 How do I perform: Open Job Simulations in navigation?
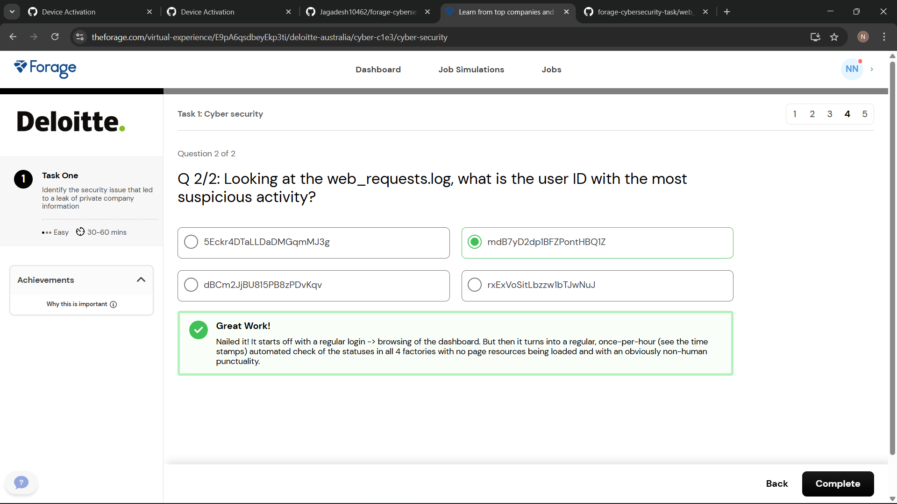click(471, 70)
